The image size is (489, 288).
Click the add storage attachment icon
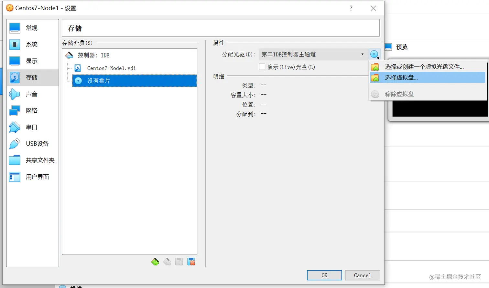(179, 262)
